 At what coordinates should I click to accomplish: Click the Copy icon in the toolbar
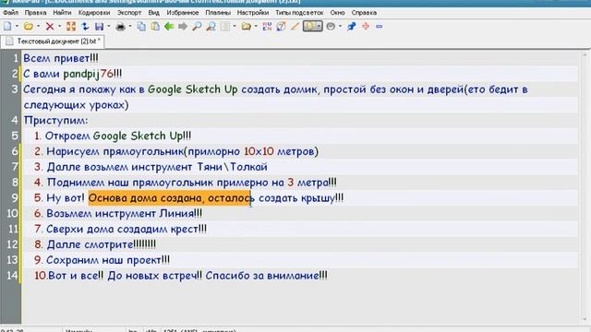pos(141,27)
